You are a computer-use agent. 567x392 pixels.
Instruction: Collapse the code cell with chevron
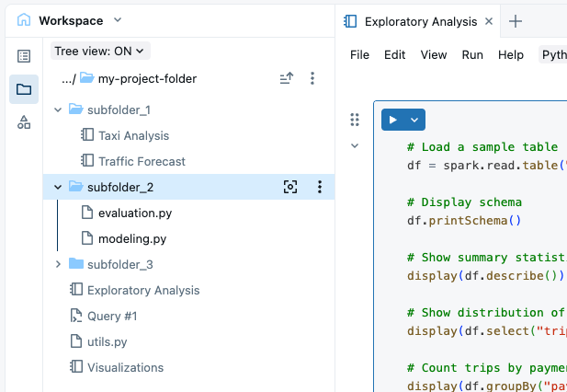pyautogui.click(x=355, y=145)
